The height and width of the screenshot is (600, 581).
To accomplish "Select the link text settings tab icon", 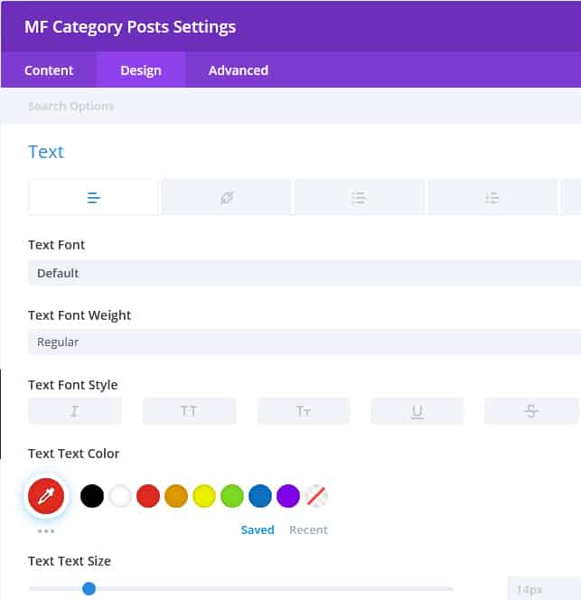I will click(x=227, y=197).
